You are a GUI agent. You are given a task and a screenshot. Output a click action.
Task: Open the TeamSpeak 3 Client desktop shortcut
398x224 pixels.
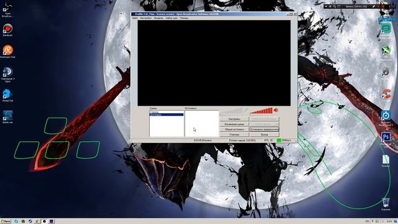click(x=7, y=74)
